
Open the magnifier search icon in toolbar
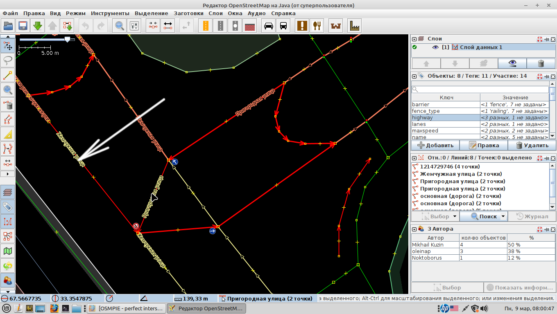120,26
